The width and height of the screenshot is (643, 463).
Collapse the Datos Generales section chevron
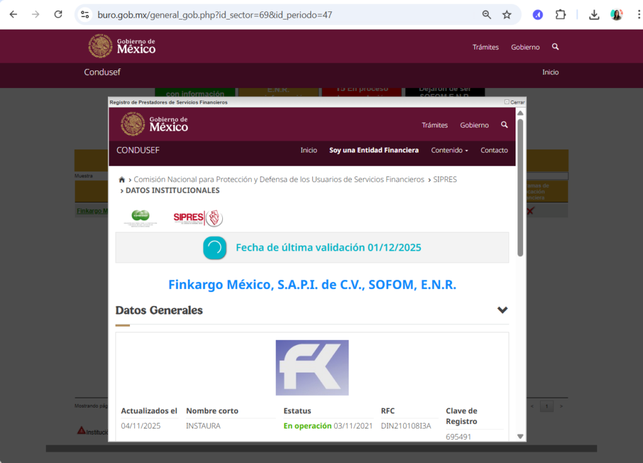coord(502,310)
